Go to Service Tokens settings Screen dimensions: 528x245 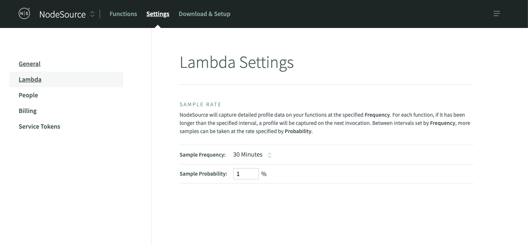(x=40, y=126)
